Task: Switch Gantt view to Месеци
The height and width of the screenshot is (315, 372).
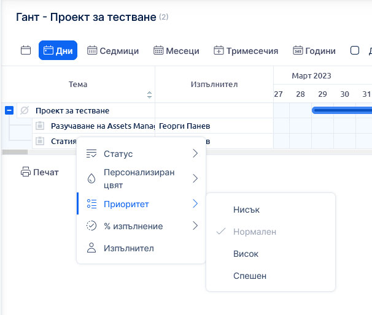Action: pos(176,51)
